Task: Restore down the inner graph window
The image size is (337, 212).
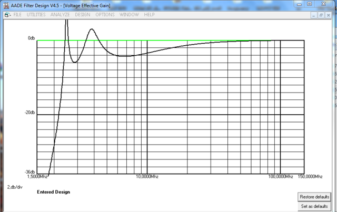Action: pyautogui.click(x=322, y=15)
